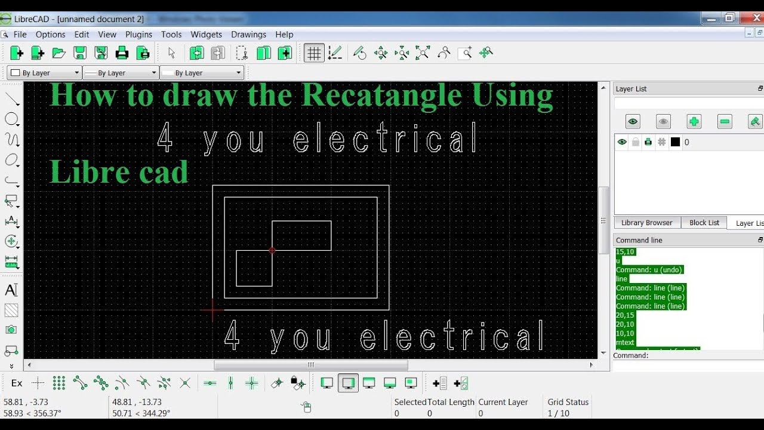Click the Zoom Window magnifier icon
The width and height of the screenshot is (764, 430).
[465, 53]
